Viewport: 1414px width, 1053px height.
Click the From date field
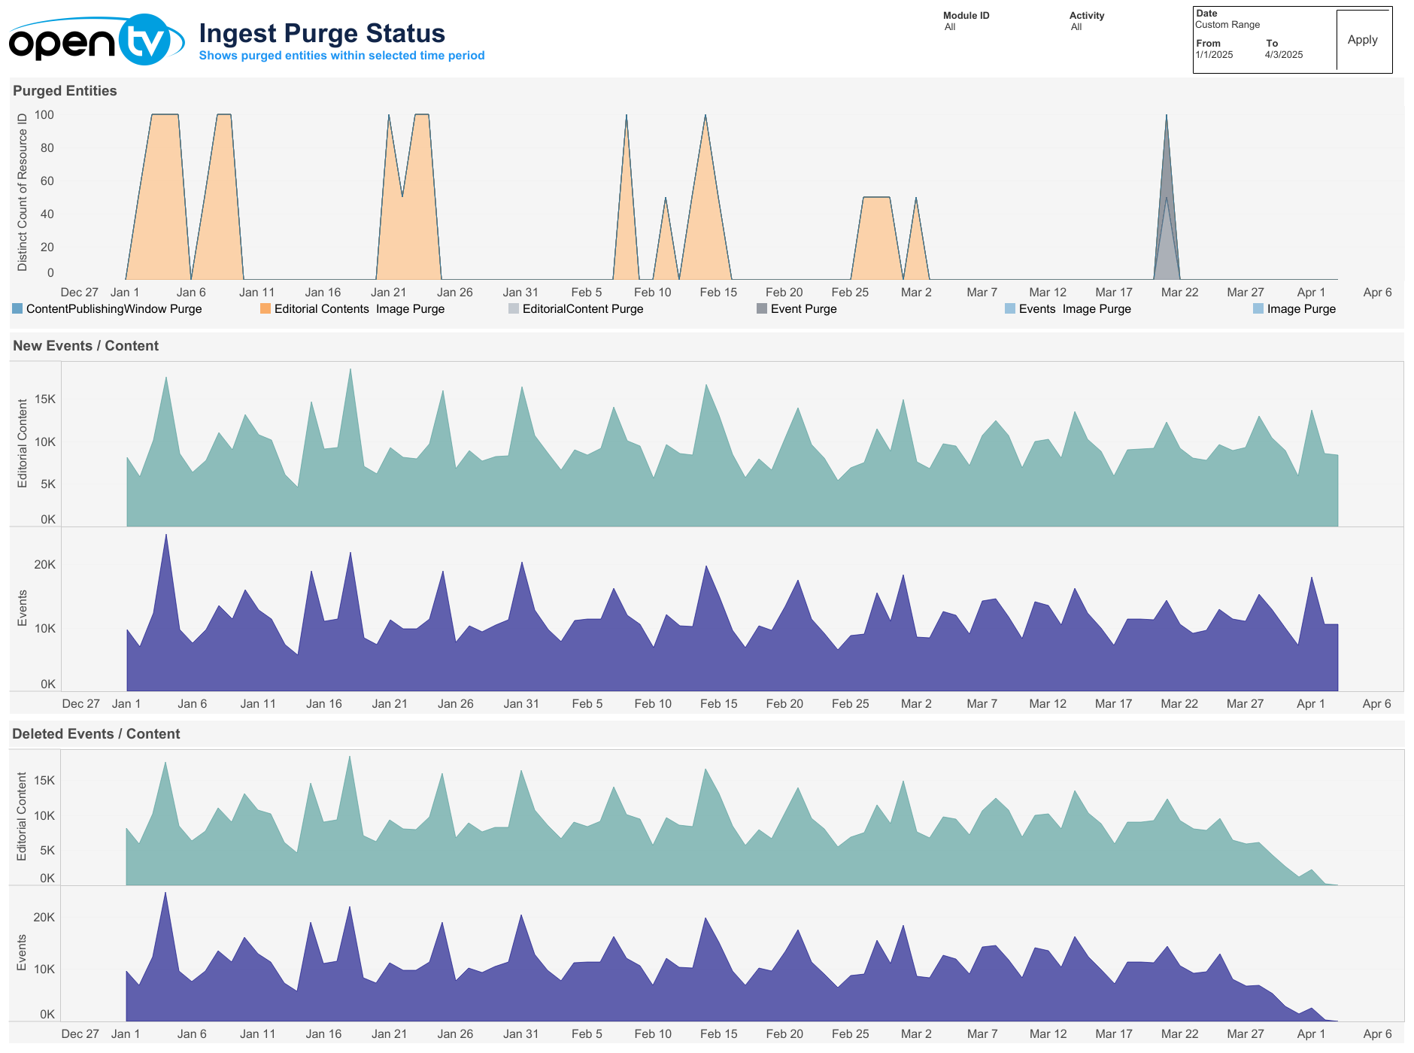tap(1213, 54)
